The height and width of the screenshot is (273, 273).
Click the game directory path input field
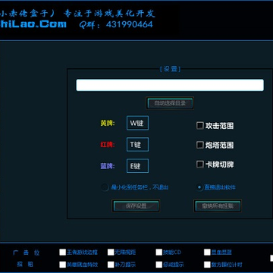(x=170, y=85)
